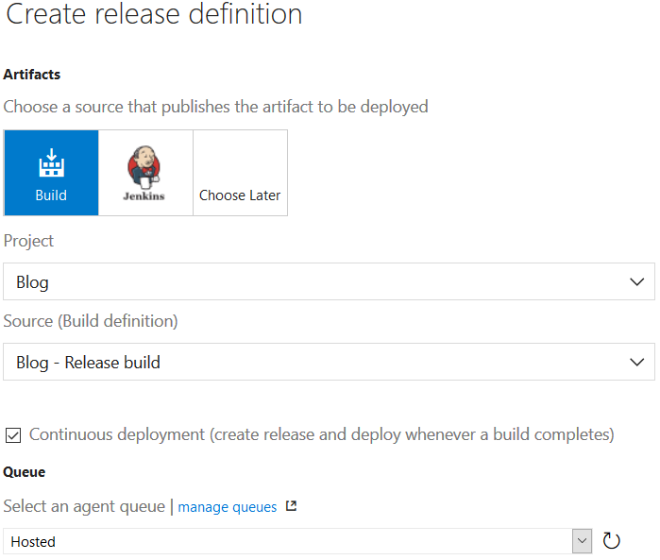Select the Build artifact source icon
660x560 pixels.
click(x=51, y=162)
